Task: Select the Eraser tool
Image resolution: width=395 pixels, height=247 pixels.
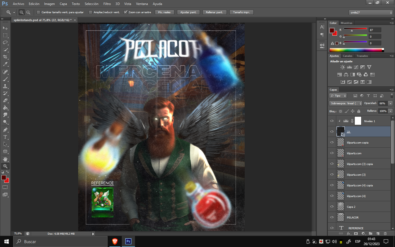Action: (5, 100)
